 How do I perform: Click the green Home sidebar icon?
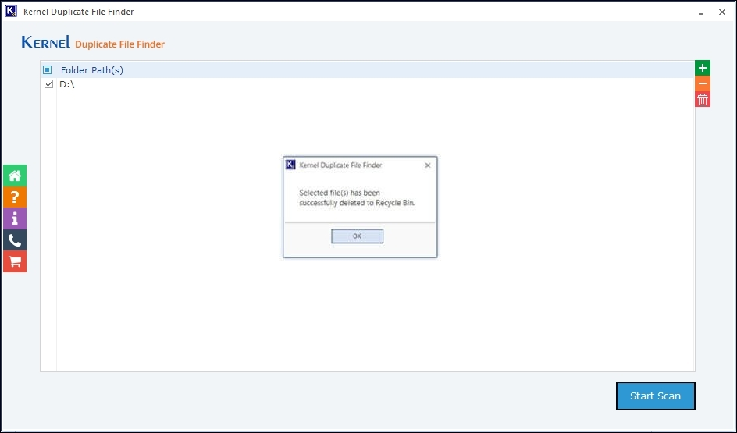click(15, 176)
